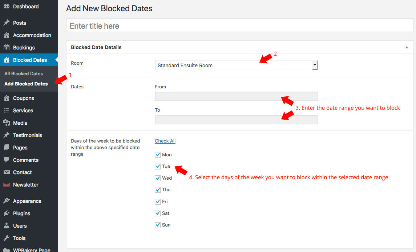Click the Plugins plug icon
Viewport: 416px width, 252px height.
[7, 213]
